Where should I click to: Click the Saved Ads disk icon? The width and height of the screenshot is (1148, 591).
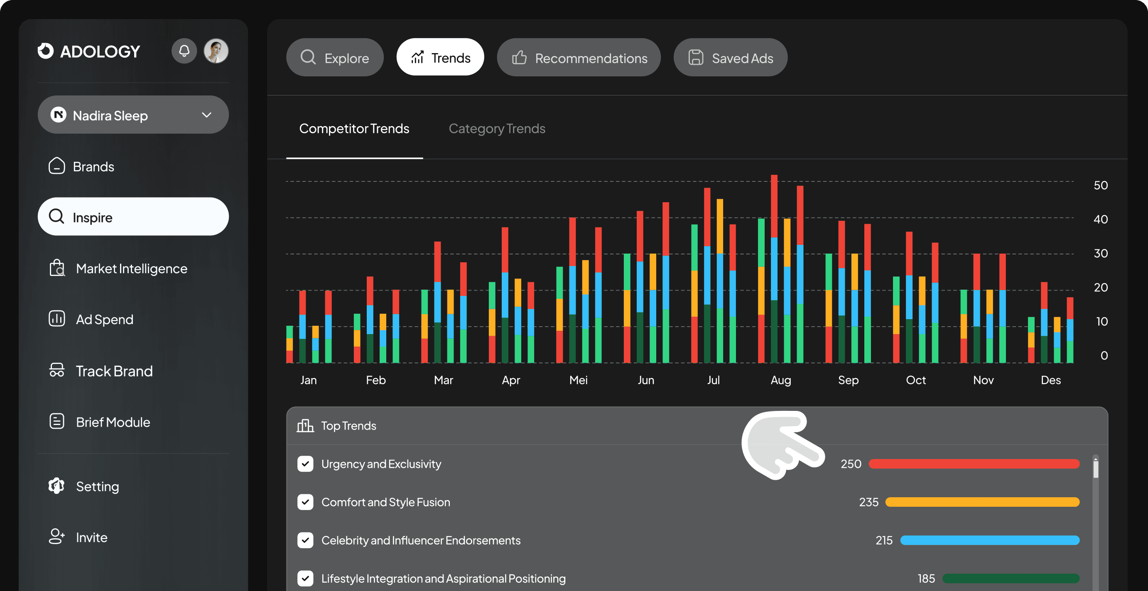tap(696, 57)
